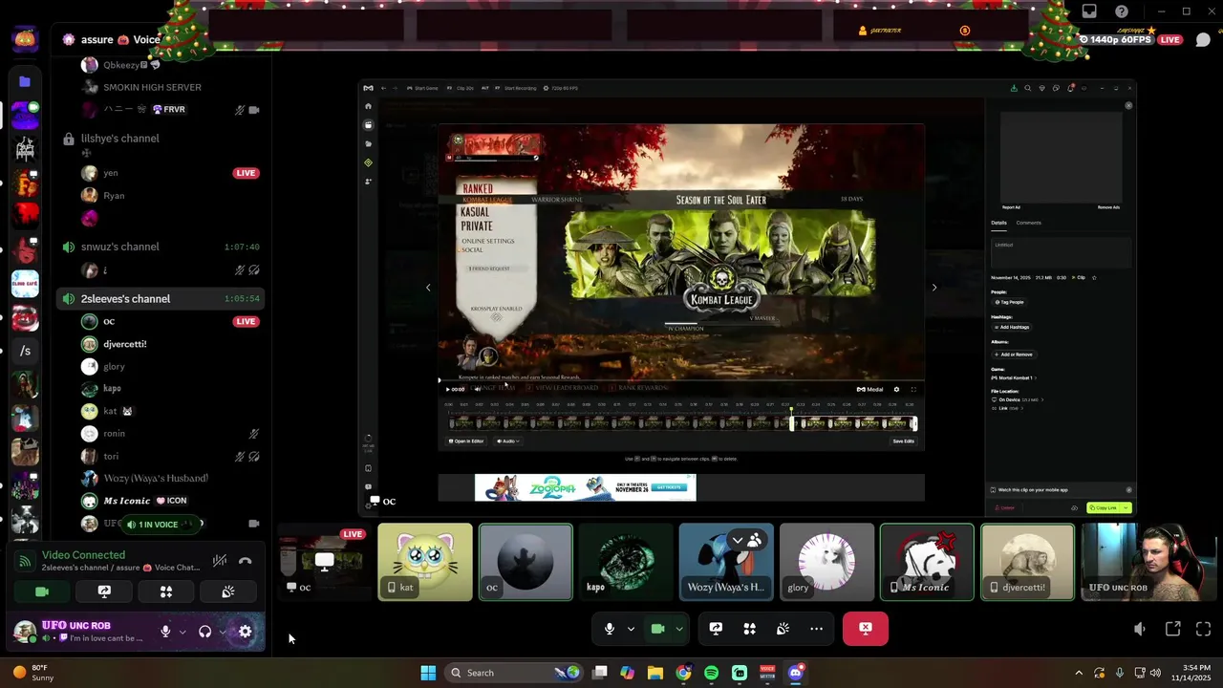
Task: Select snwuz's channel voice channel
Action: click(x=161, y=247)
